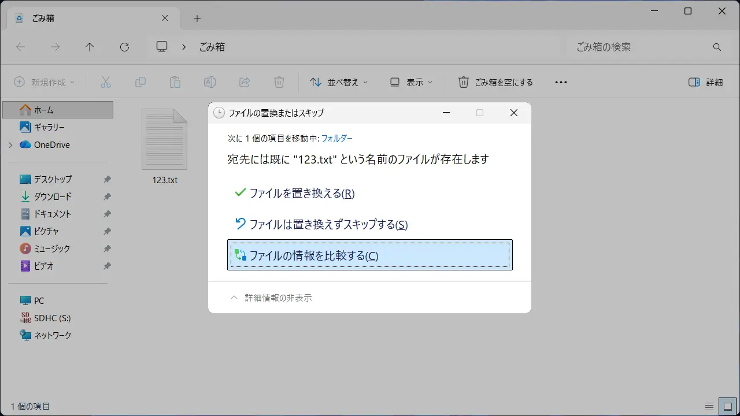
Task: Click ごみ箱を空にする button
Action: point(495,82)
